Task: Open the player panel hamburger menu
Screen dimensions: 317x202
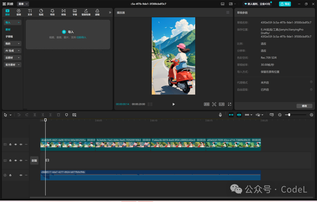Action: pos(228,13)
